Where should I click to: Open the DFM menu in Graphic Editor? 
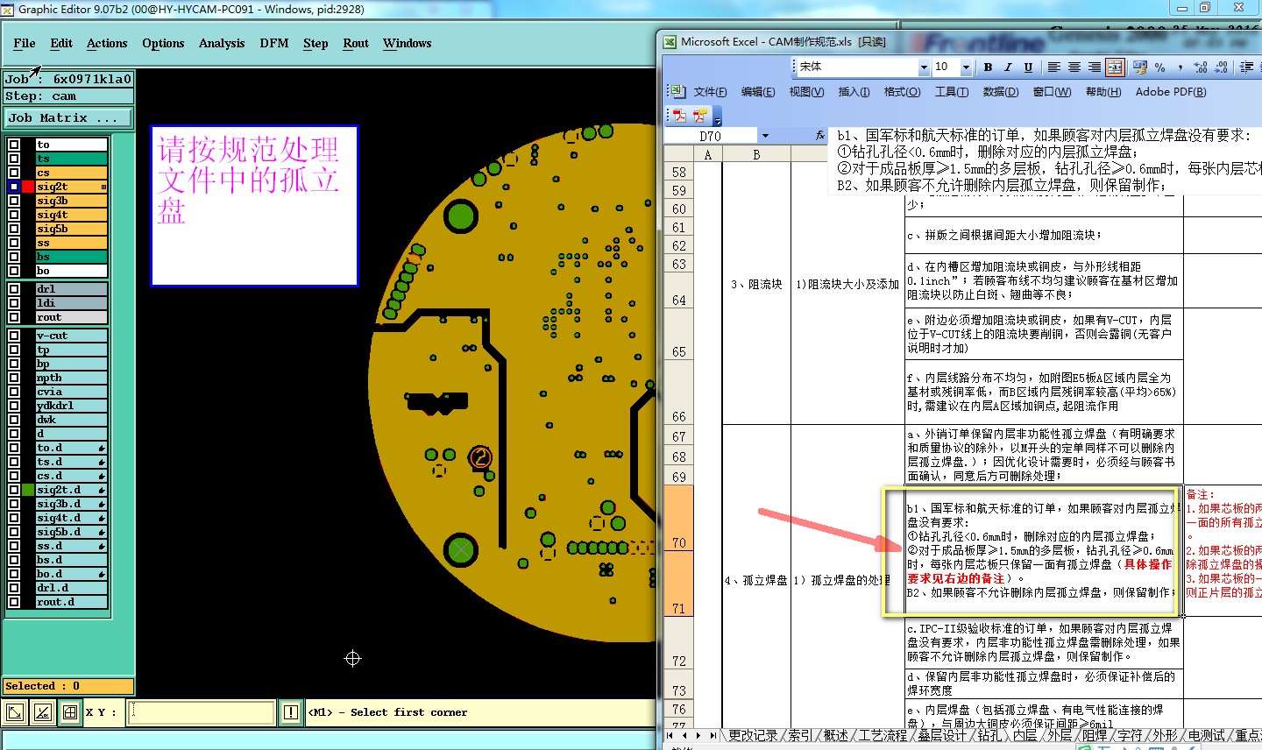click(x=274, y=44)
